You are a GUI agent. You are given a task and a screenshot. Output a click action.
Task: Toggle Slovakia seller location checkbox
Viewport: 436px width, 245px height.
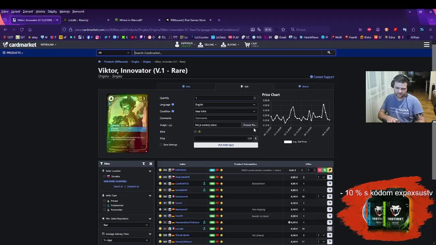pos(105,176)
